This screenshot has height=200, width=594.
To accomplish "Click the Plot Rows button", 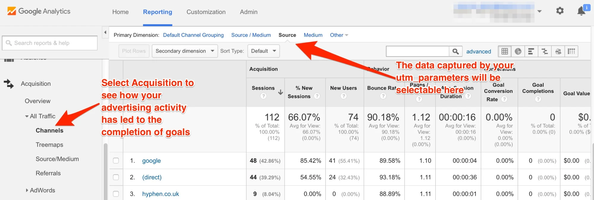I will 134,51.
